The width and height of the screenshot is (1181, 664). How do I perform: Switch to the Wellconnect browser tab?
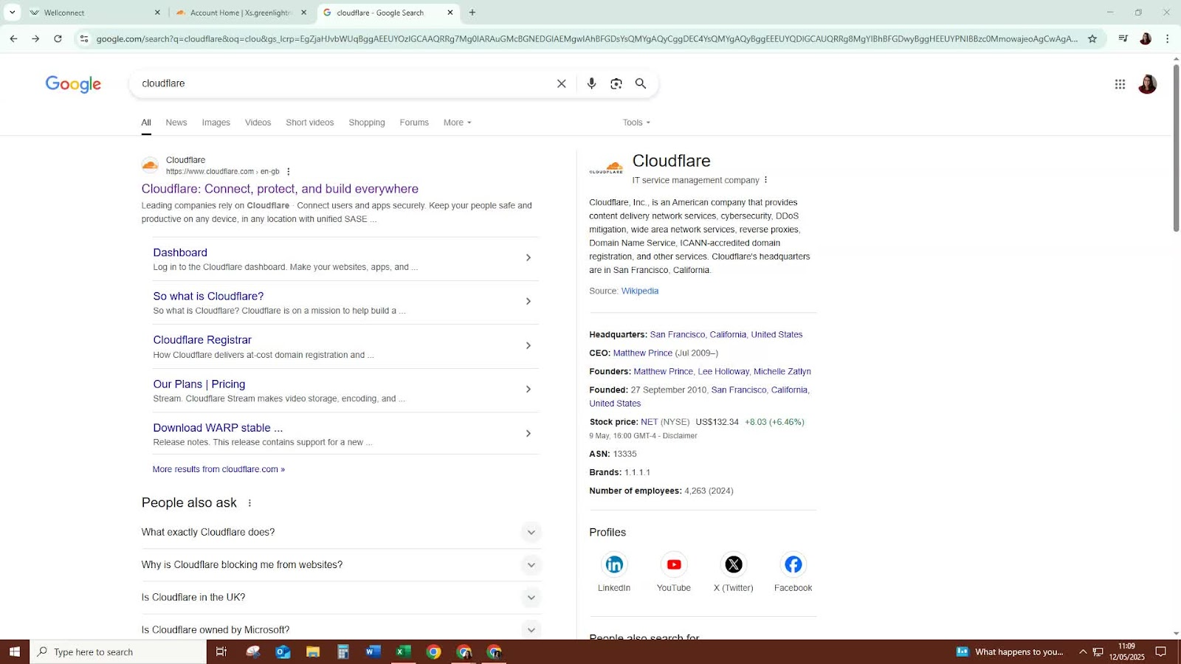(94, 13)
